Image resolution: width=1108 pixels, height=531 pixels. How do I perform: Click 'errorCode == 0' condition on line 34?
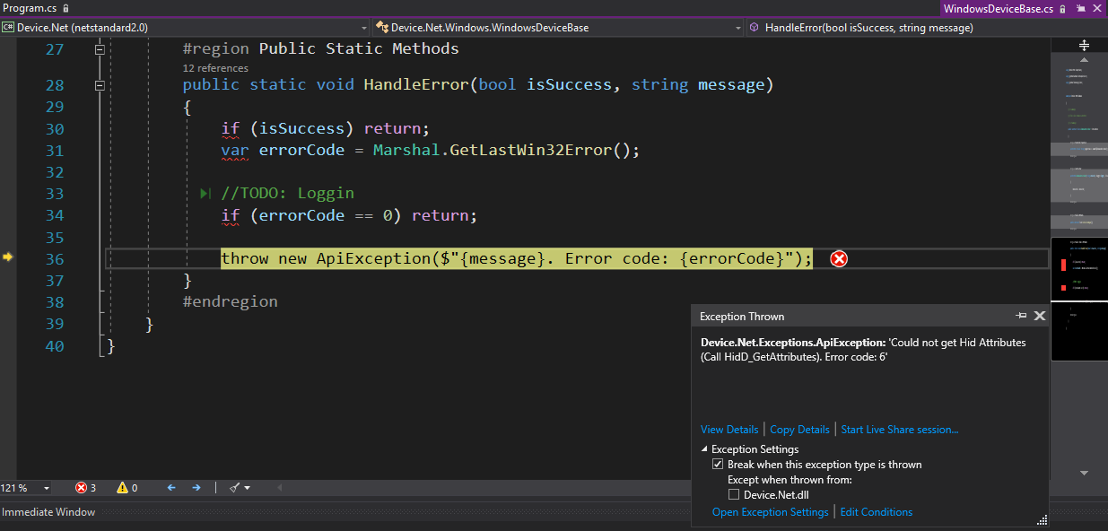327,215
